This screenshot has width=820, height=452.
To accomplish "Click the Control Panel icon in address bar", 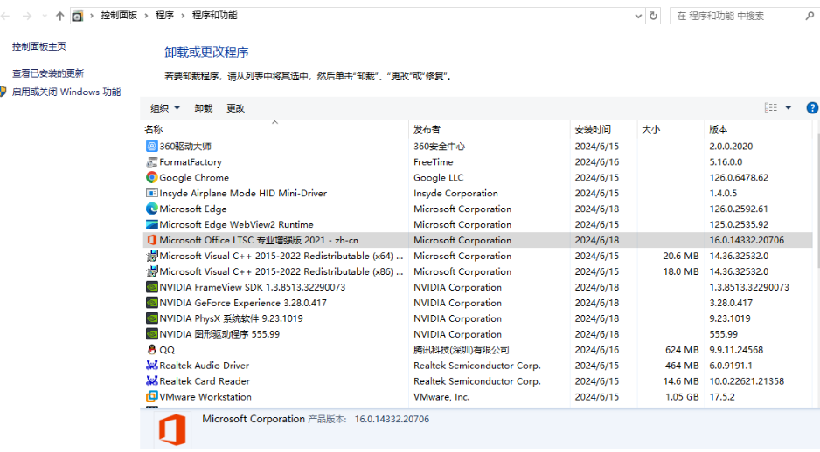I will coord(78,17).
